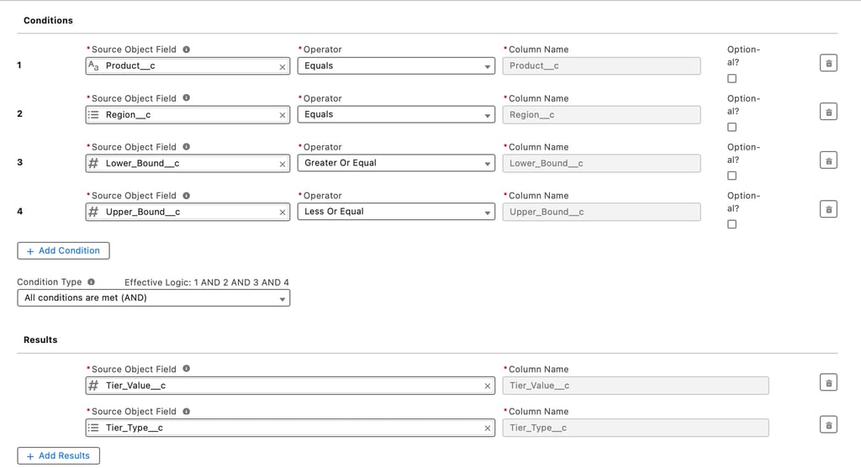Open the Condition Type dropdown
Screen dimensions: 861x468
coord(153,298)
